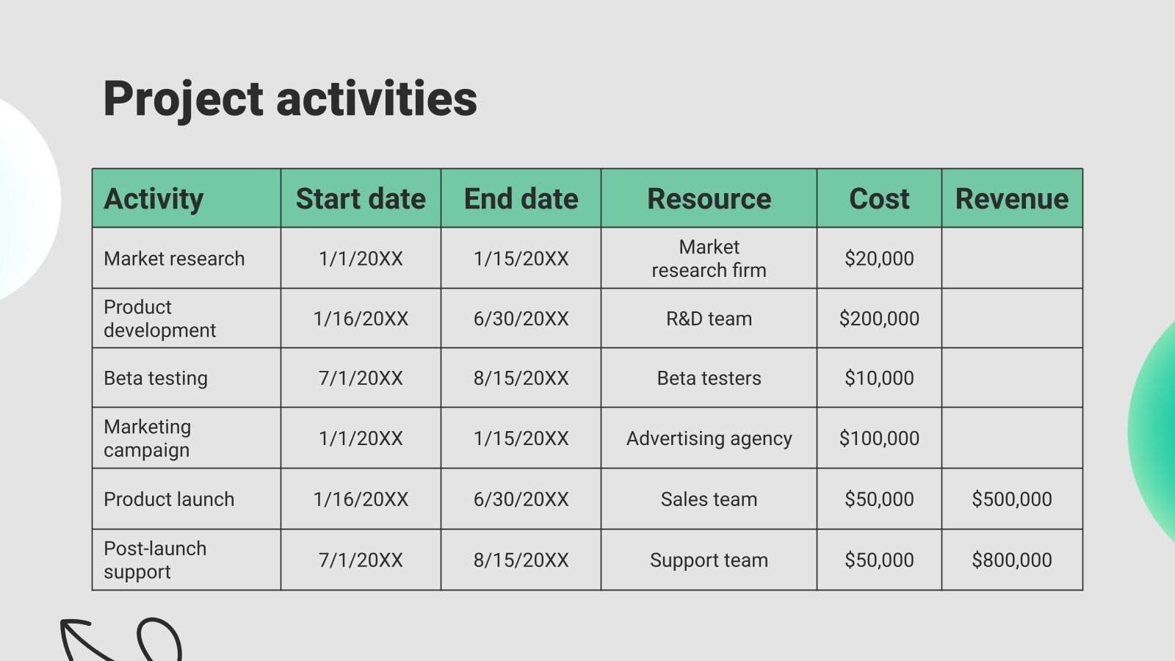Click the End date header cell
Screen dimensions: 1175x661
521,199
